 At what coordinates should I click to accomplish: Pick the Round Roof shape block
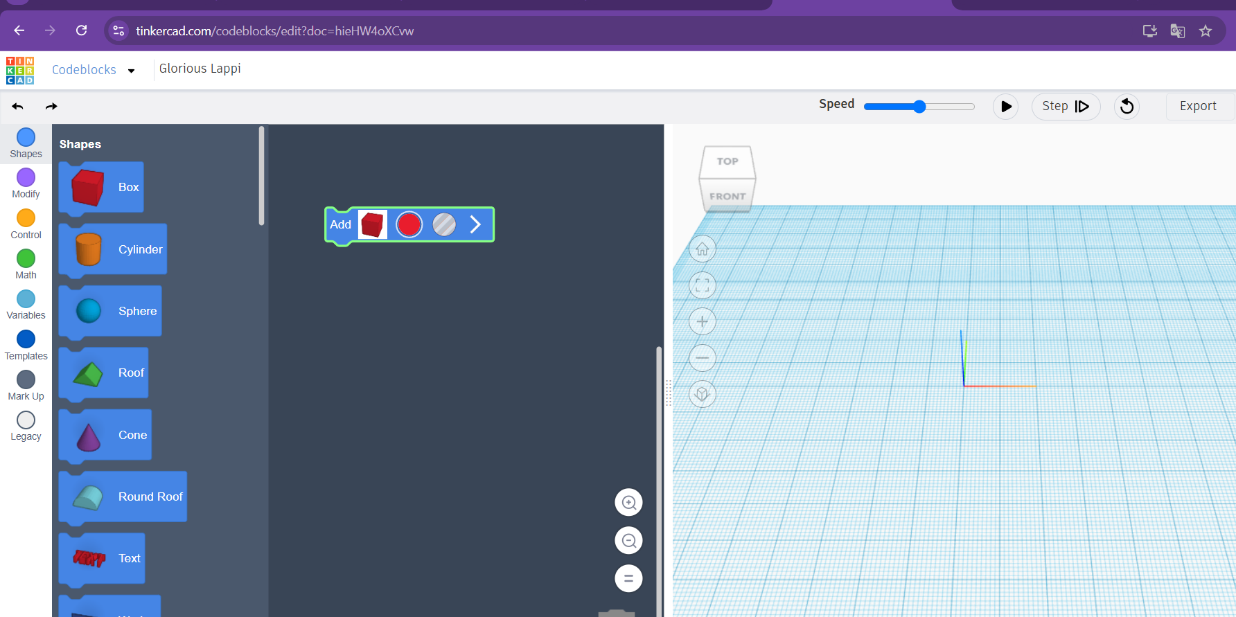[x=123, y=497]
